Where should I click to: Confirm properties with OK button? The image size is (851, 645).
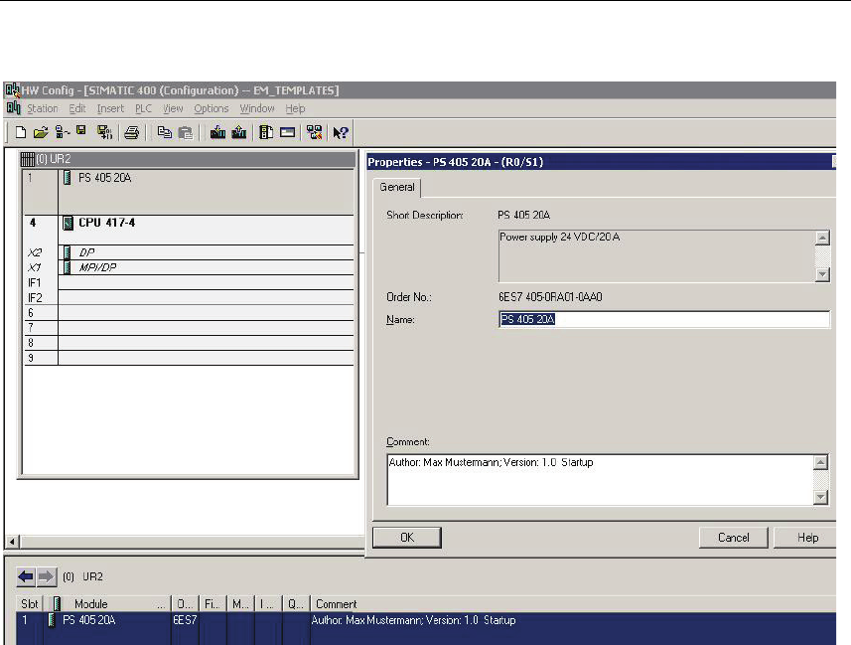[407, 538]
